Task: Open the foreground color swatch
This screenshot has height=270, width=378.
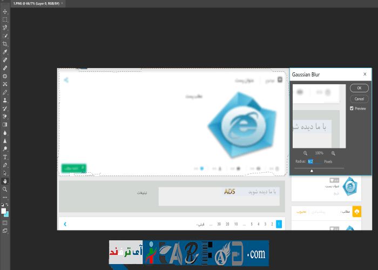Action: [x=4, y=211]
